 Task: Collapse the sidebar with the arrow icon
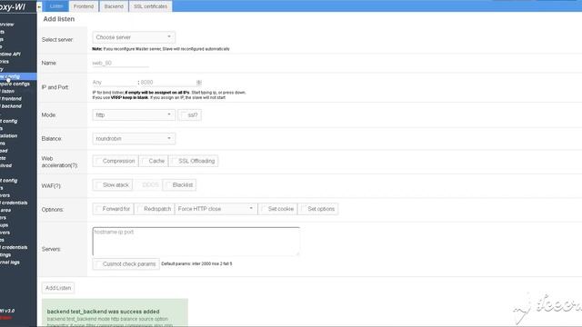39,6
